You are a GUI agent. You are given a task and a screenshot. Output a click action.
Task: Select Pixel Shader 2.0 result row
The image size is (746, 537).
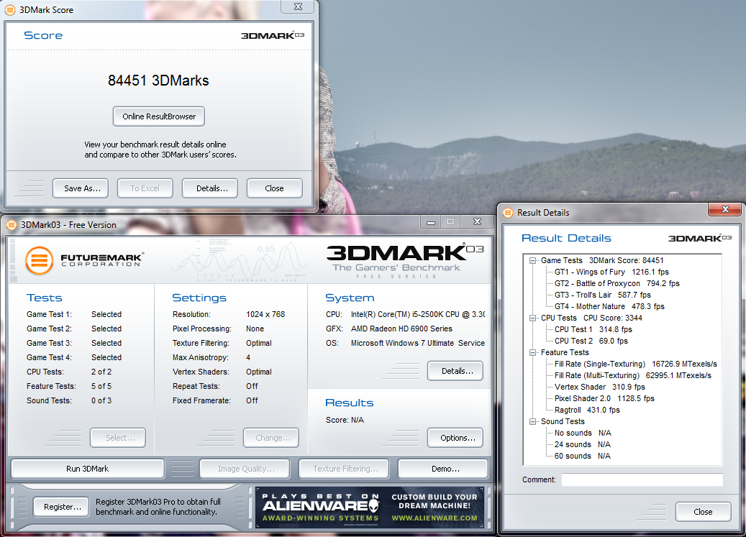[604, 398]
